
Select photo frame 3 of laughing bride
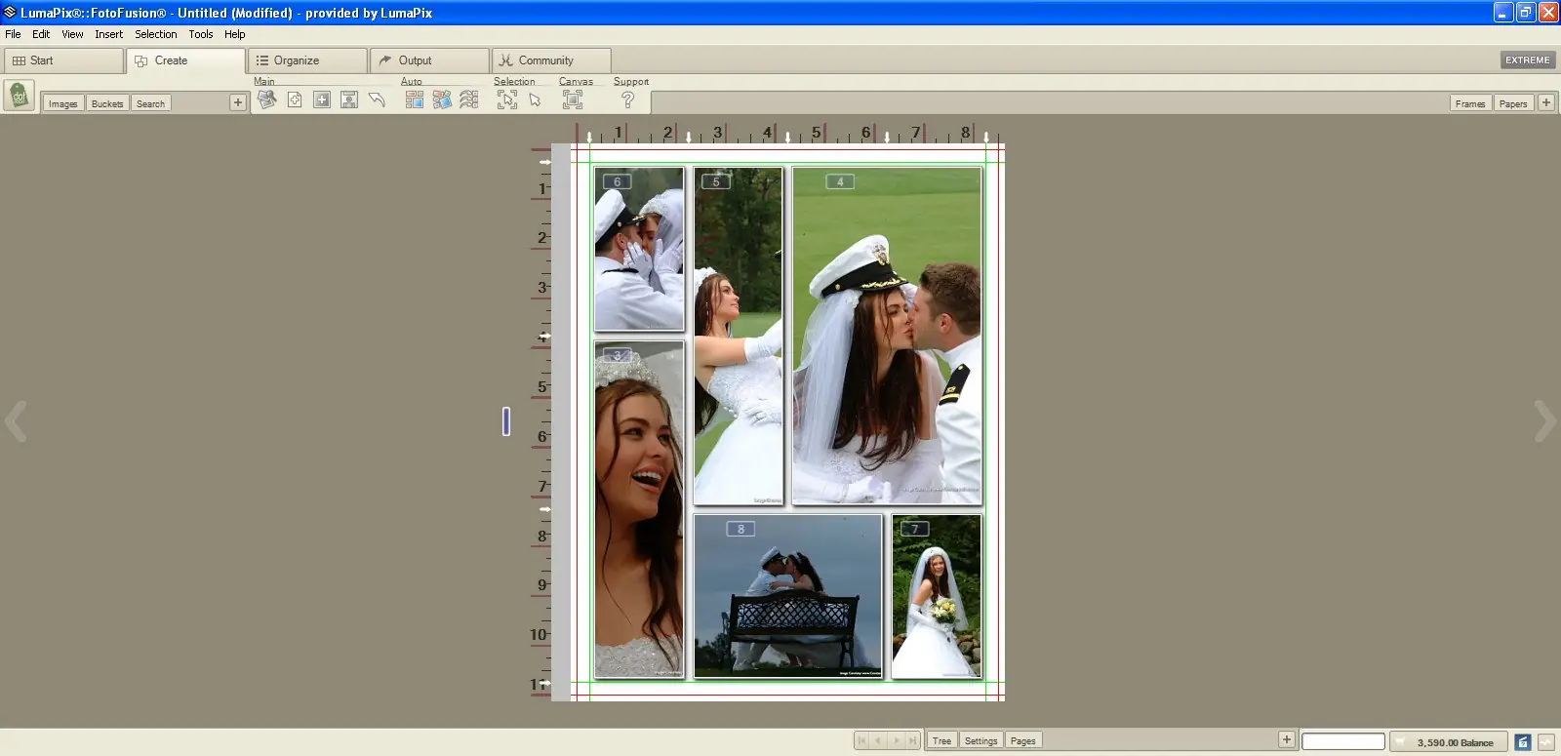click(639, 509)
